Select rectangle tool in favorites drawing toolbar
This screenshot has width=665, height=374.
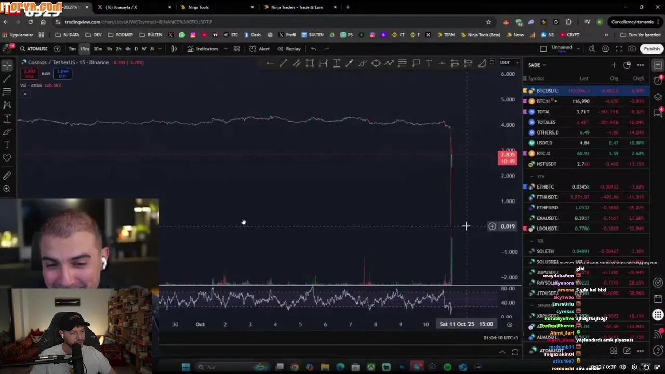coord(310,63)
